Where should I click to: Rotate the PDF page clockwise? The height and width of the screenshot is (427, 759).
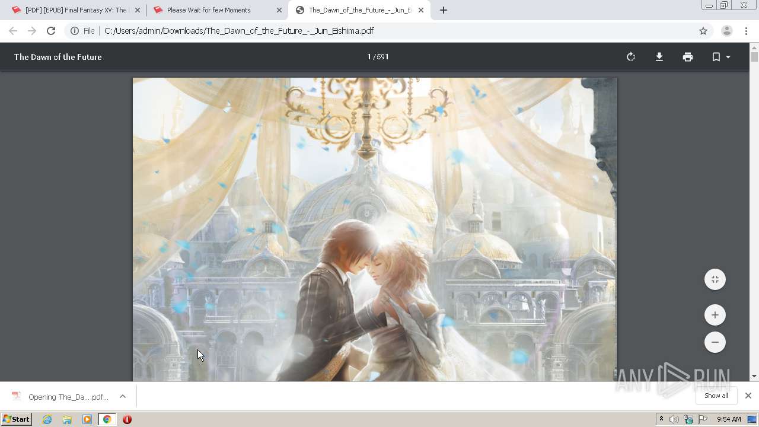(631, 57)
